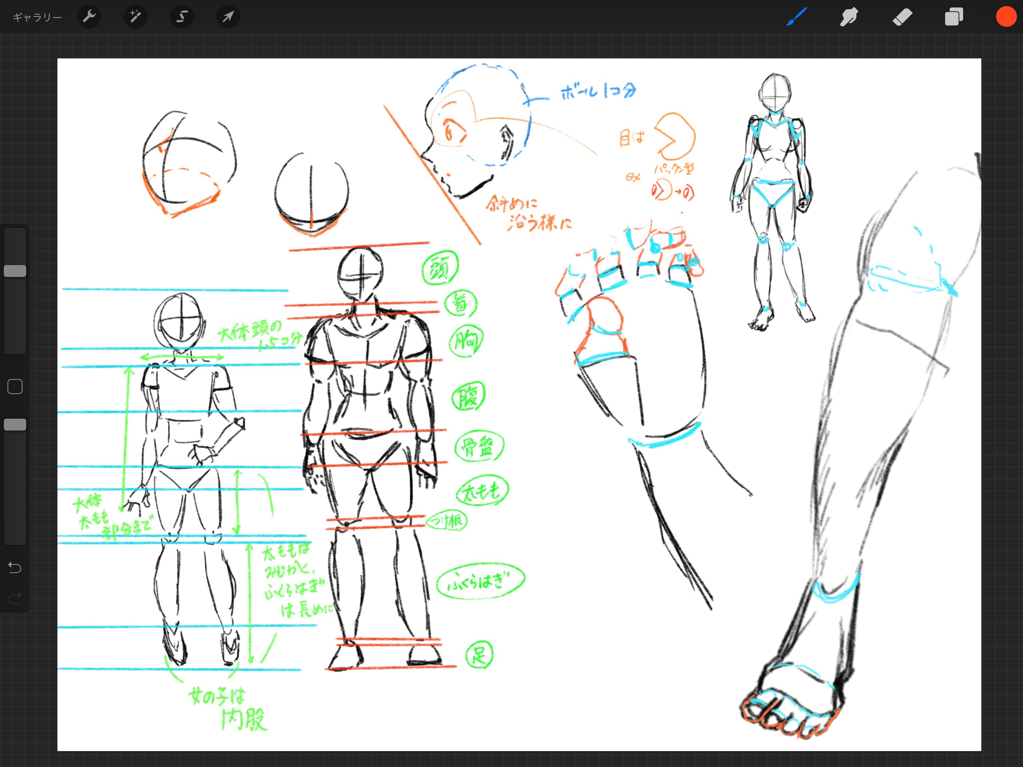
Task: Open the Adjustments magic wand menu
Action: pyautogui.click(x=136, y=16)
